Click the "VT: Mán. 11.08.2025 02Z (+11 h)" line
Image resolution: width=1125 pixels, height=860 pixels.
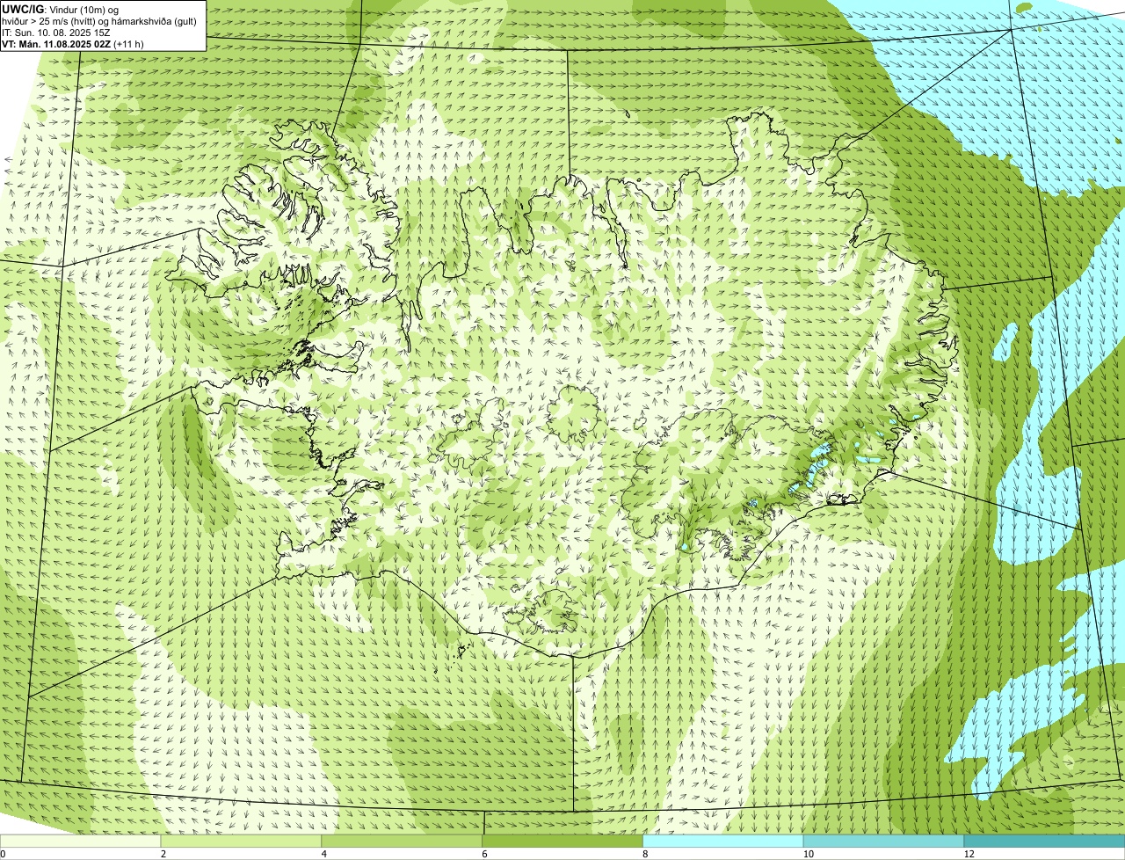pos(72,43)
